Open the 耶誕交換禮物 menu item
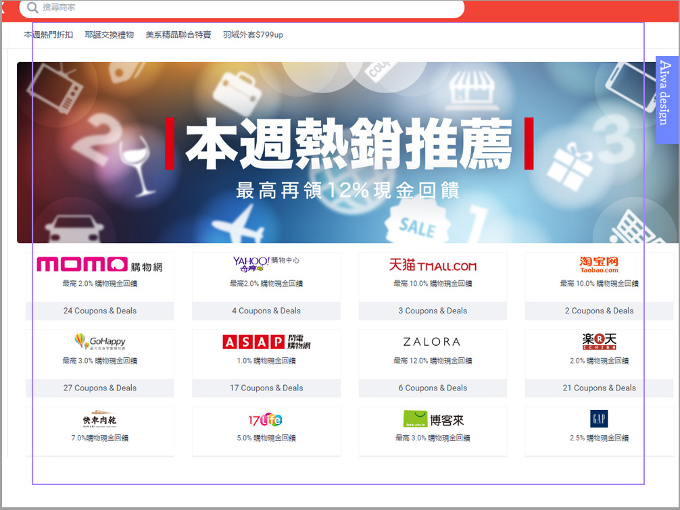The height and width of the screenshot is (510, 680). click(110, 34)
